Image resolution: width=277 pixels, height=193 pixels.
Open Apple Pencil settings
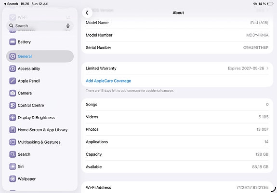point(40,81)
